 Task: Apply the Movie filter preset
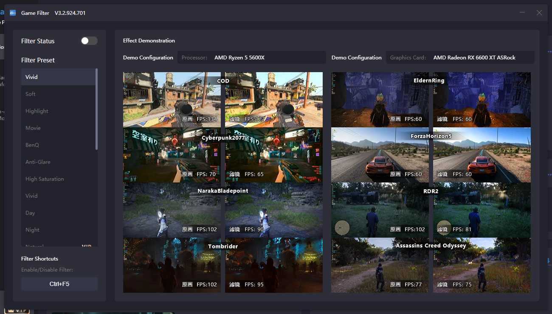tap(59, 128)
